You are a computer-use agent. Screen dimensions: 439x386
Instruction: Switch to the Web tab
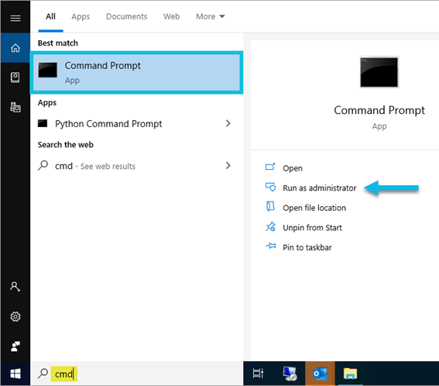[x=171, y=16]
